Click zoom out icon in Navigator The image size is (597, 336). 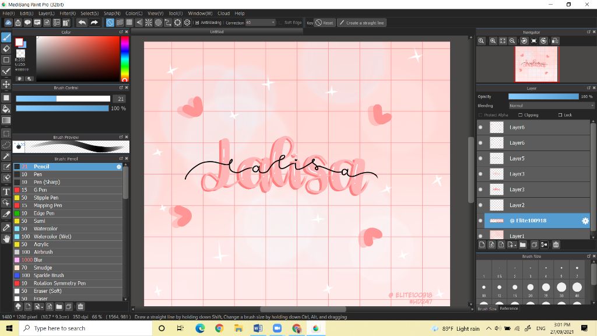point(512,41)
